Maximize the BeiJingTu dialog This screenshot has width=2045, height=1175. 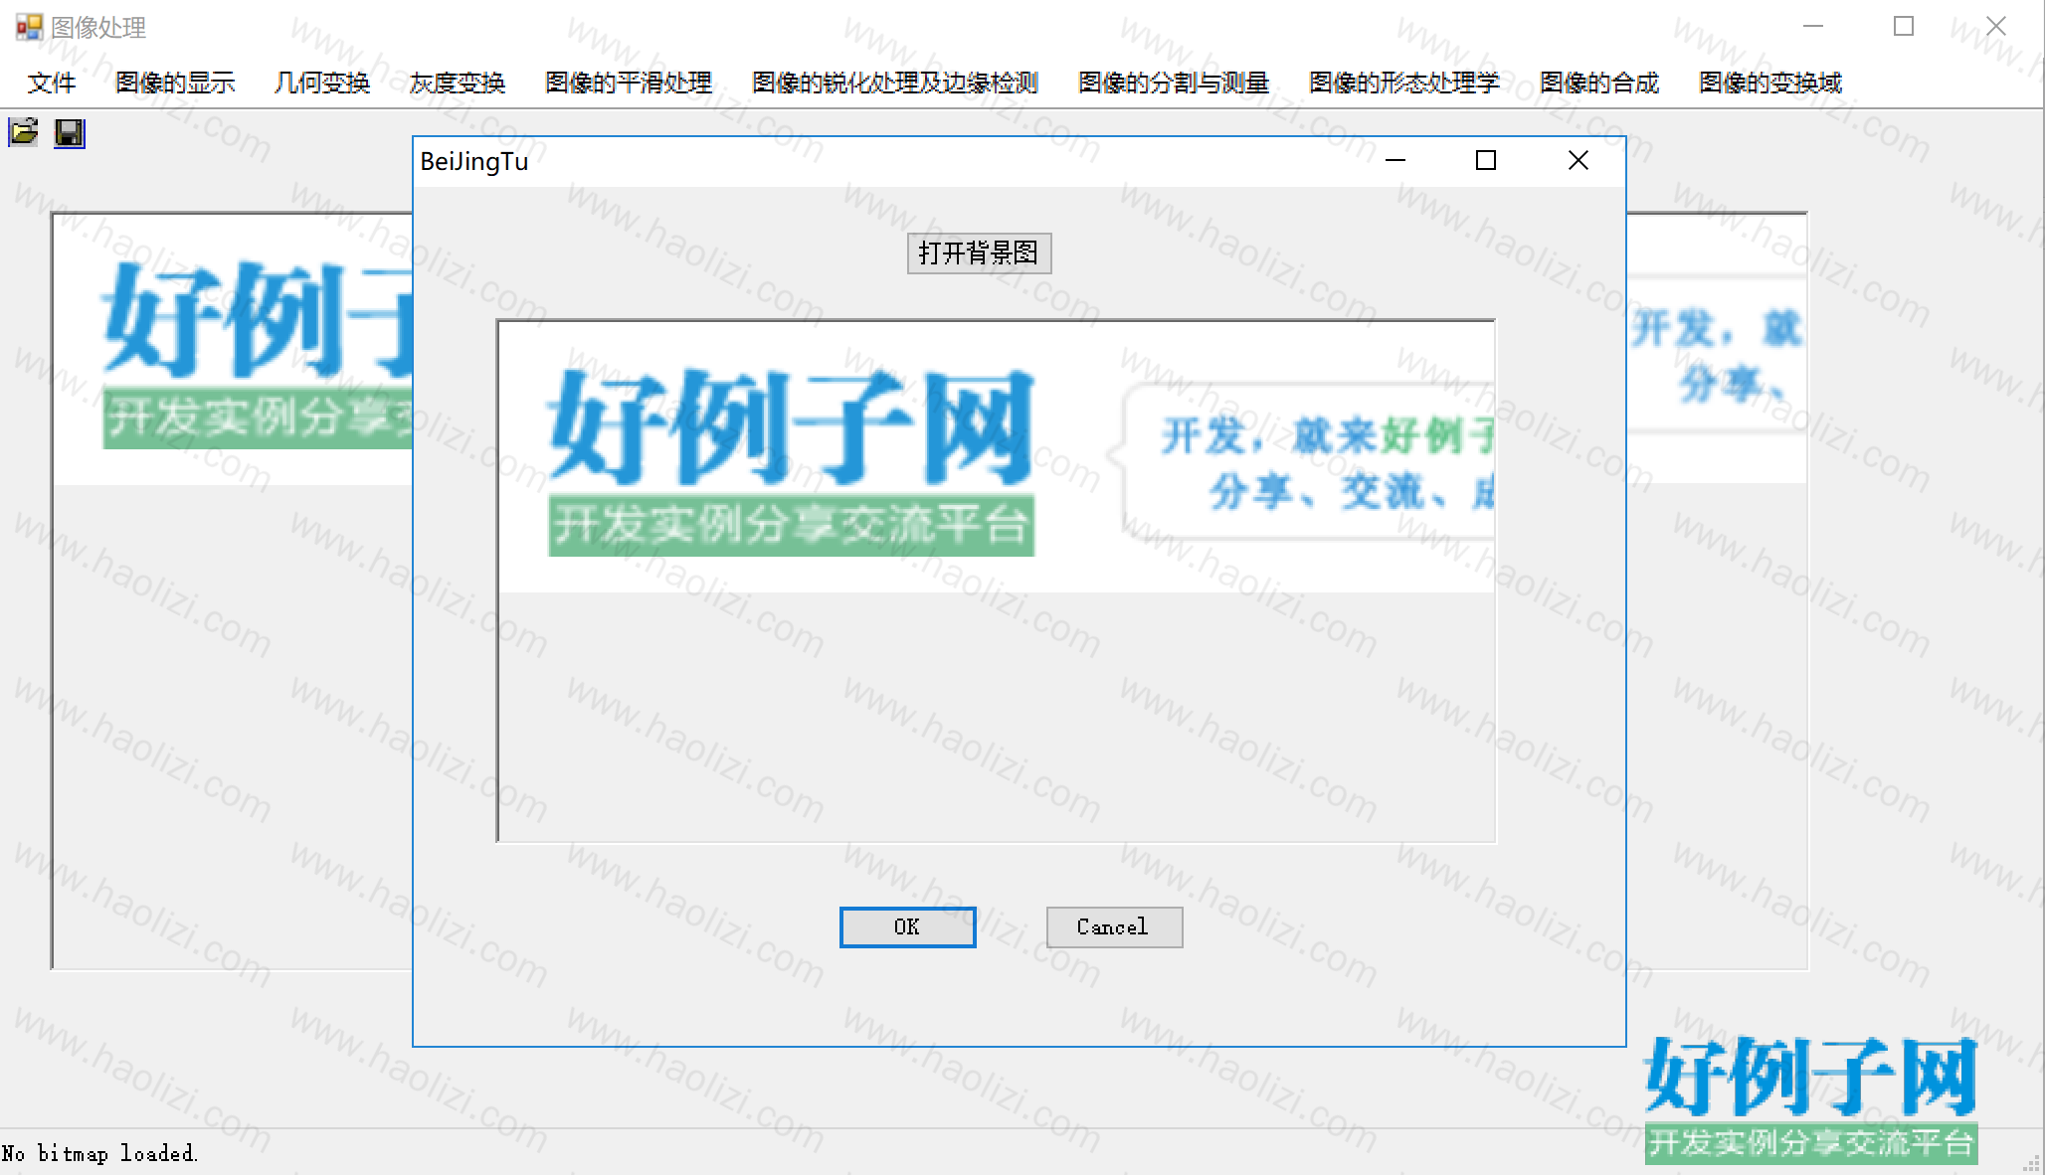tap(1486, 161)
